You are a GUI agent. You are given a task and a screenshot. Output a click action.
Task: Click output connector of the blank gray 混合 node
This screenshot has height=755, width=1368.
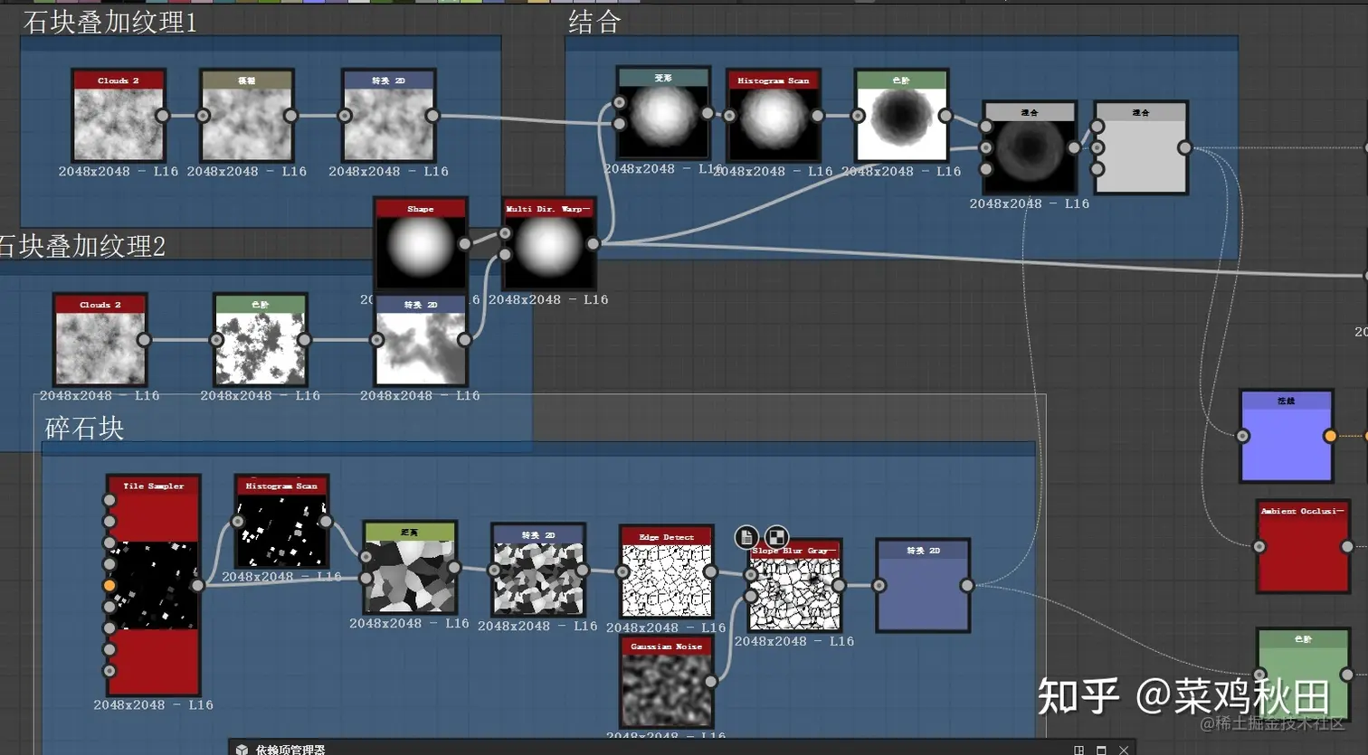coord(1184,147)
